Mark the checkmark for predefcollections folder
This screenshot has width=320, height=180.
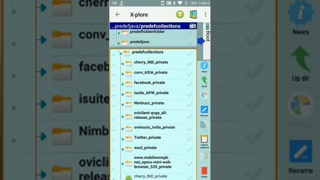pos(189,53)
